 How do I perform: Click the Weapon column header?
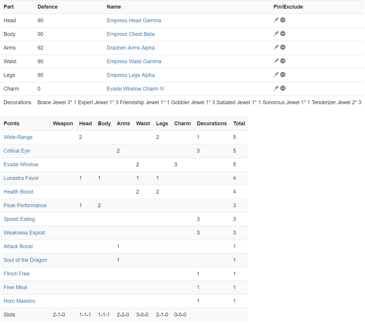63,123
